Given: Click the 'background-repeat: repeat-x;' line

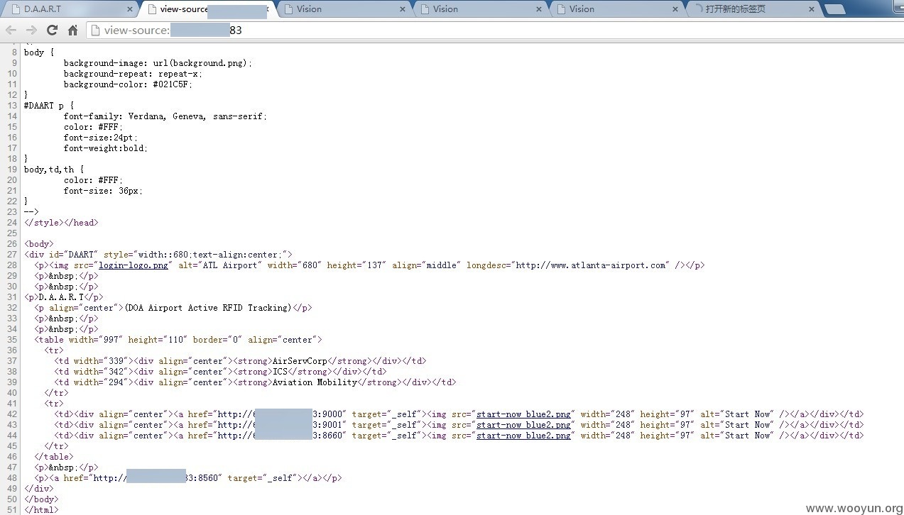Looking at the screenshot, I should click(133, 74).
